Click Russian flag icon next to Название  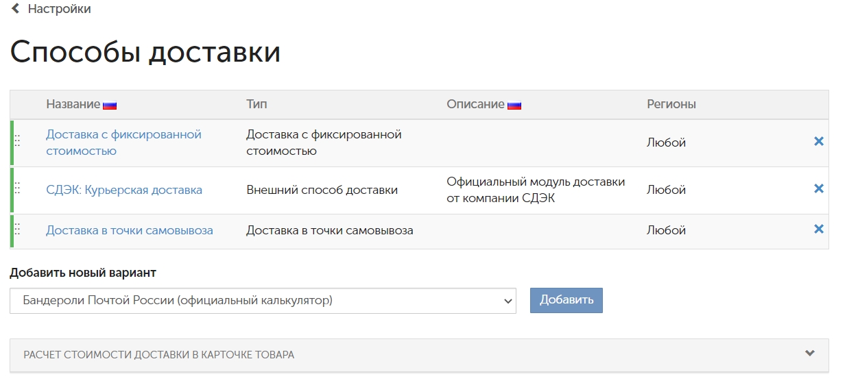coord(110,106)
